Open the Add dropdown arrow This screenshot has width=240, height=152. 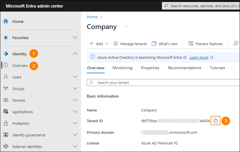click(x=107, y=43)
